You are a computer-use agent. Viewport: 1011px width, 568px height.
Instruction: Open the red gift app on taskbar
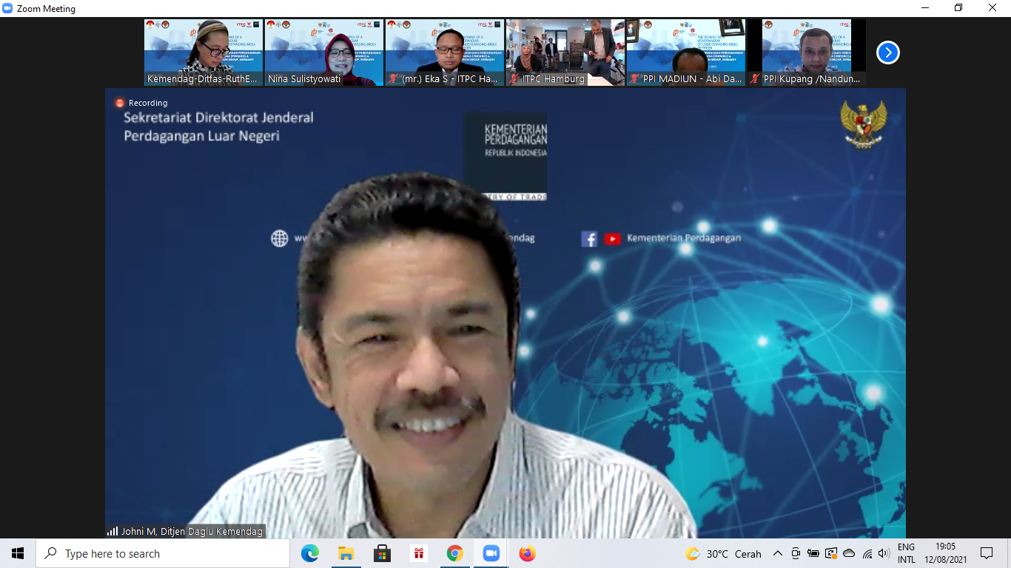coord(418,553)
